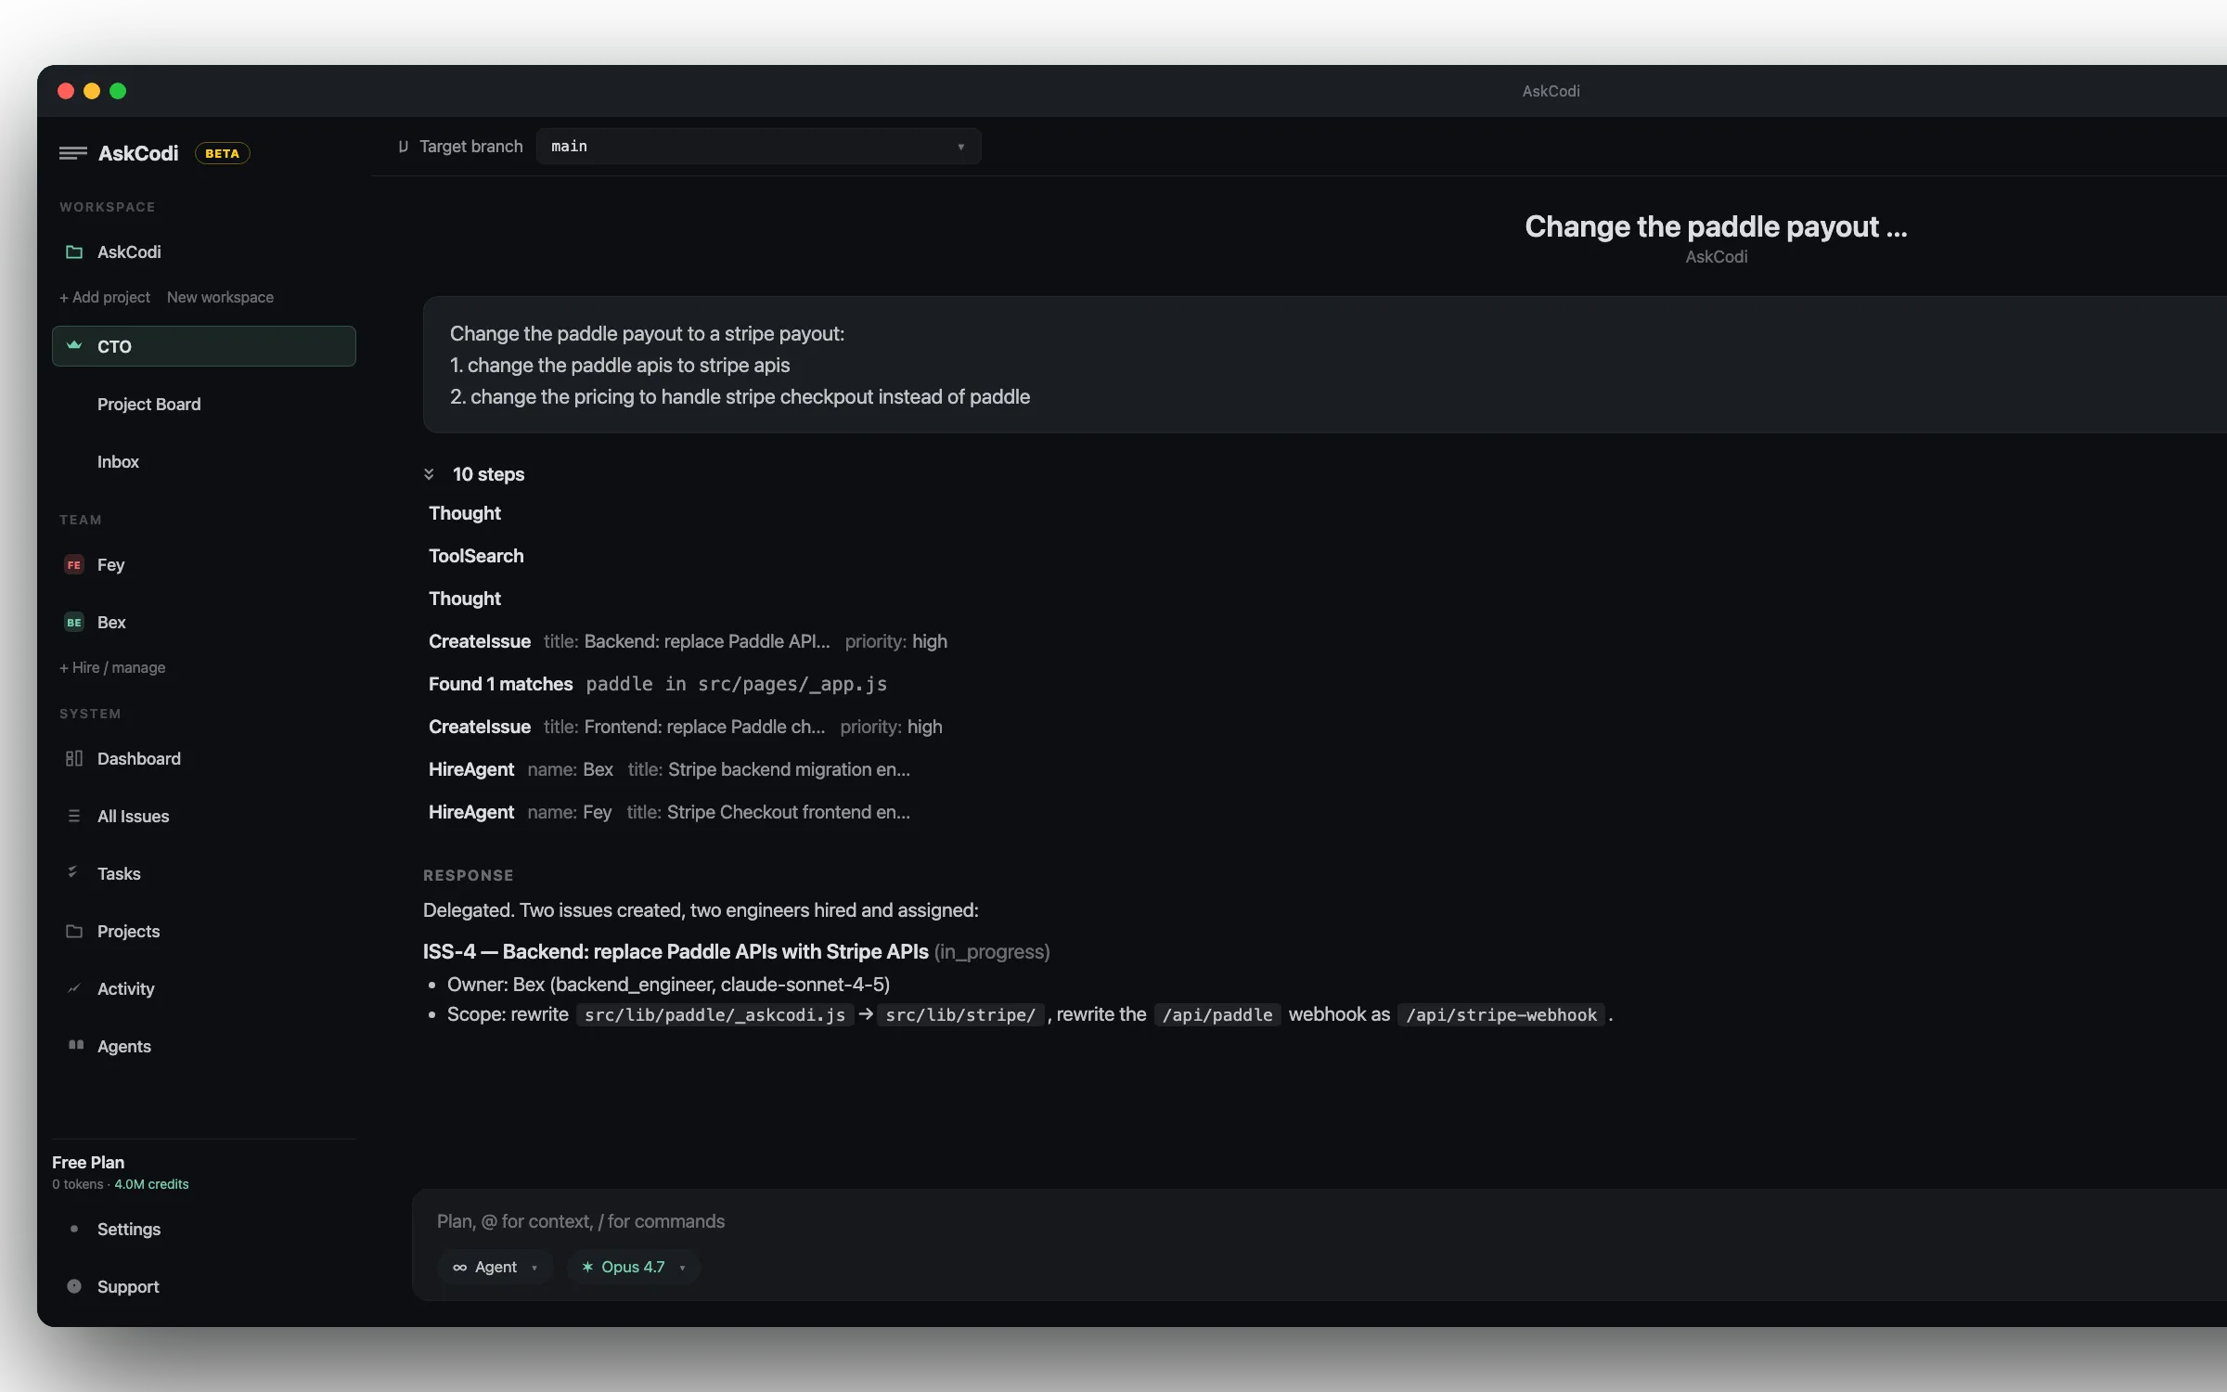
Task: Click the Activity chart icon
Action: tap(74, 988)
